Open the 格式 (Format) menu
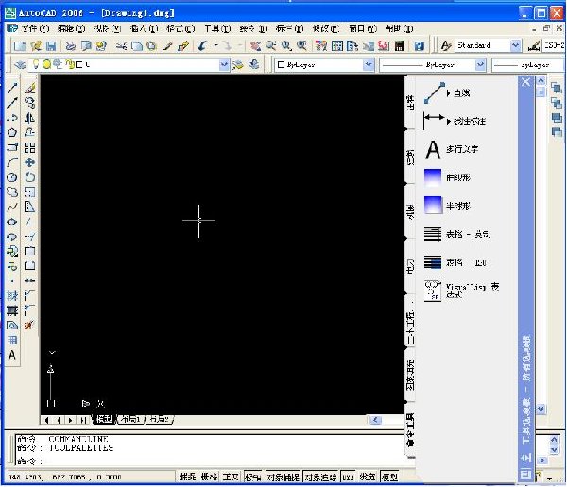Viewport: 567px width, 487px height. click(x=180, y=28)
